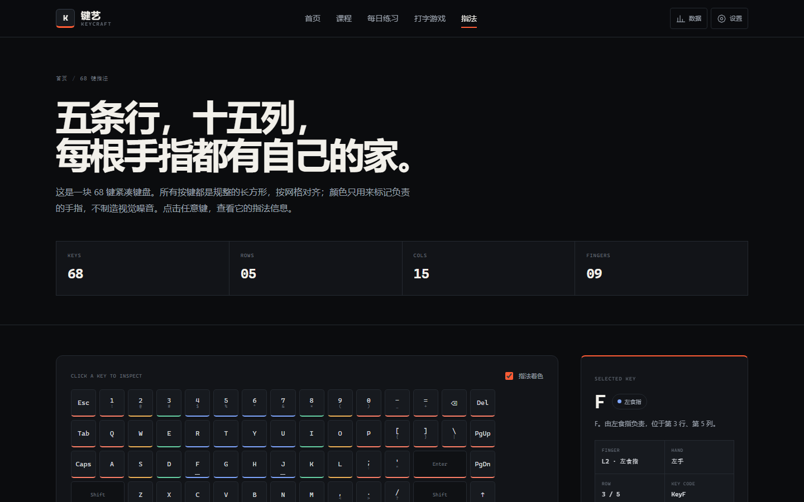Select the left bracket key
The width and height of the screenshot is (804, 502).
397,433
